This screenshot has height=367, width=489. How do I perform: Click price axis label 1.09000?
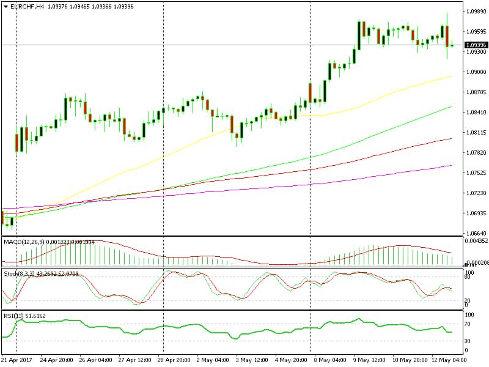point(476,72)
